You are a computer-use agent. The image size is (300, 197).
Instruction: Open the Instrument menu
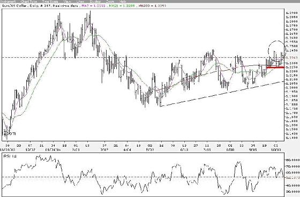pos(8,2)
